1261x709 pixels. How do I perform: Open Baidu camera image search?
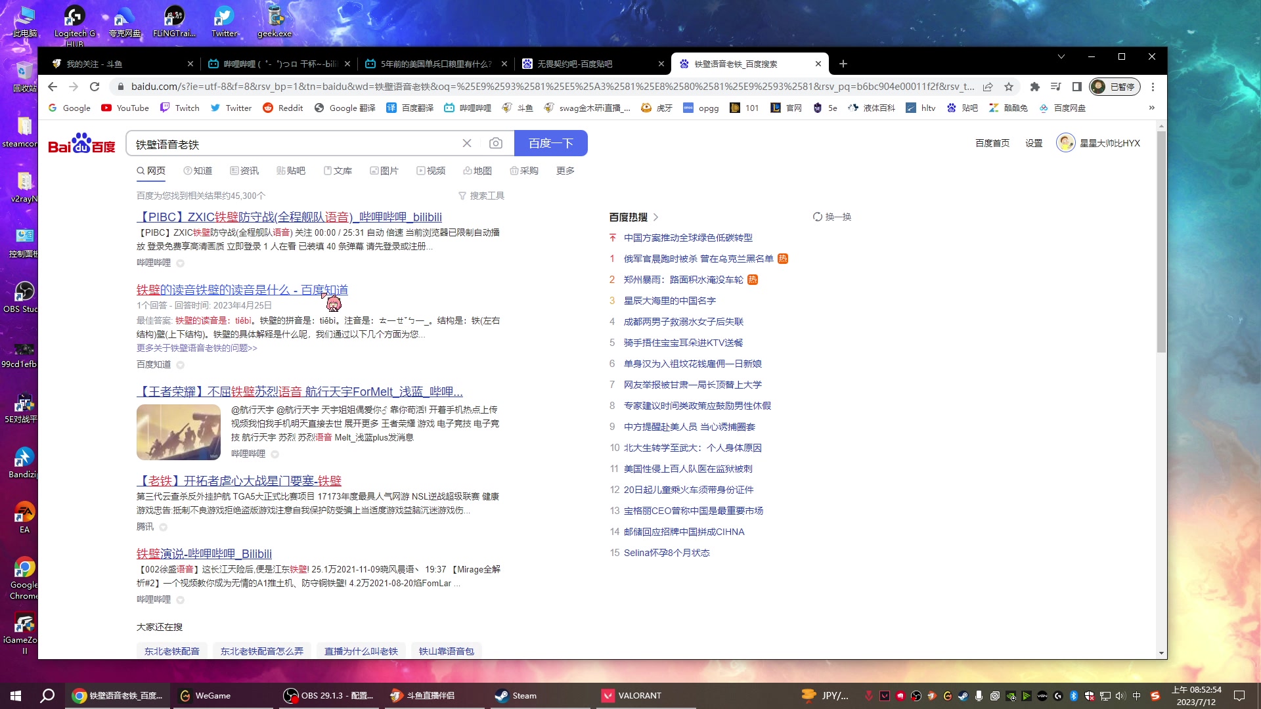[496, 143]
